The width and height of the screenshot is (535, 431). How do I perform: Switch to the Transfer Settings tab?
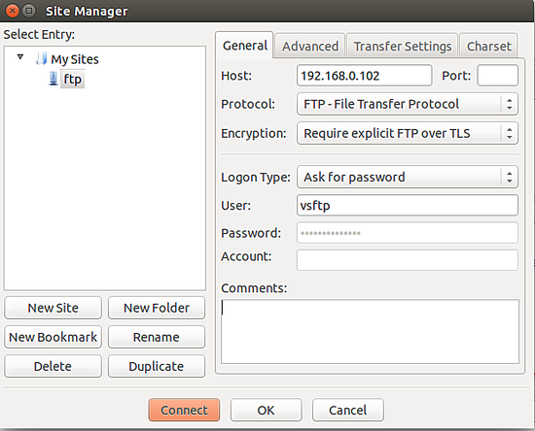tap(403, 46)
